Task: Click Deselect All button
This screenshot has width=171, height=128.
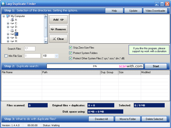Action: pos(101,119)
